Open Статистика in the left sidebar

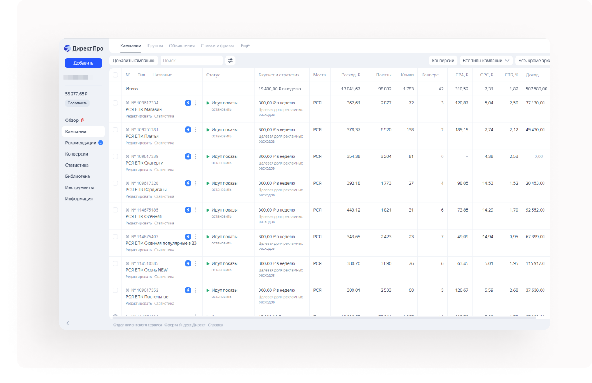point(77,165)
